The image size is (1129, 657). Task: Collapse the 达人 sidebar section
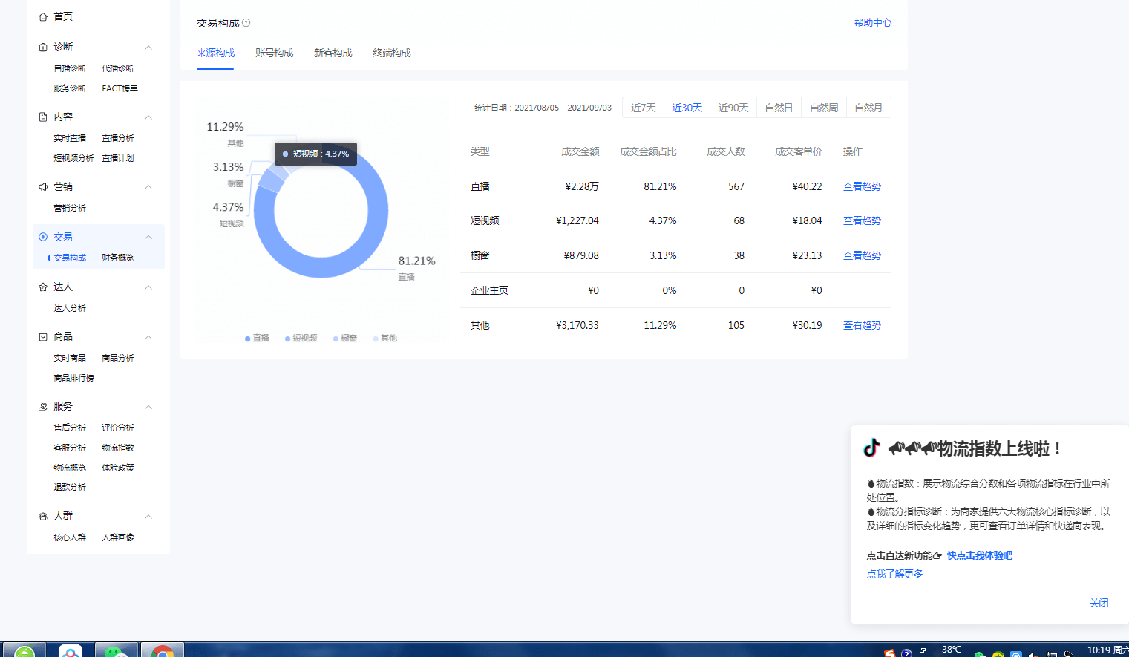pyautogui.click(x=148, y=287)
